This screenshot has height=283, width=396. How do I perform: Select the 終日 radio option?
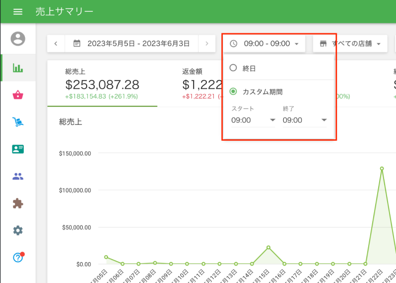[x=234, y=68]
